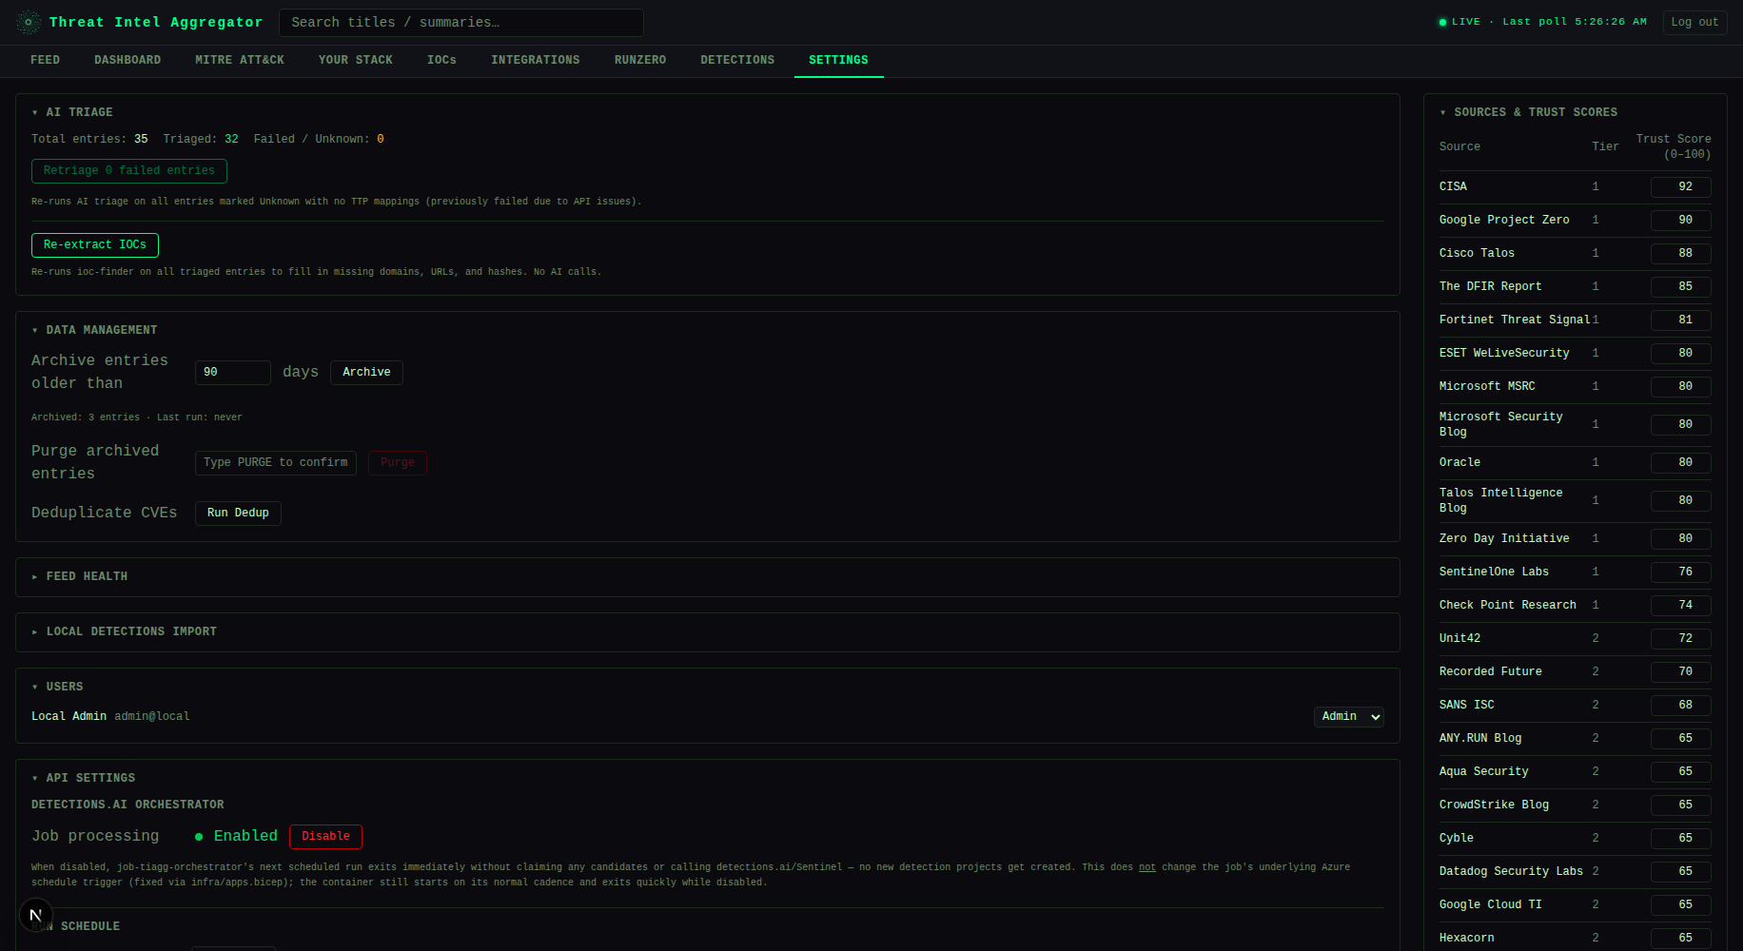Edit the ESET WeLiveSecurity trust score

click(x=1680, y=354)
